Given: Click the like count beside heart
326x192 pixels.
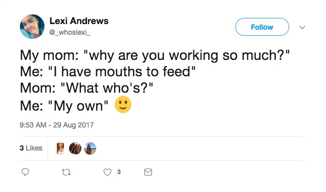Looking at the screenshot, I should point(119,172).
